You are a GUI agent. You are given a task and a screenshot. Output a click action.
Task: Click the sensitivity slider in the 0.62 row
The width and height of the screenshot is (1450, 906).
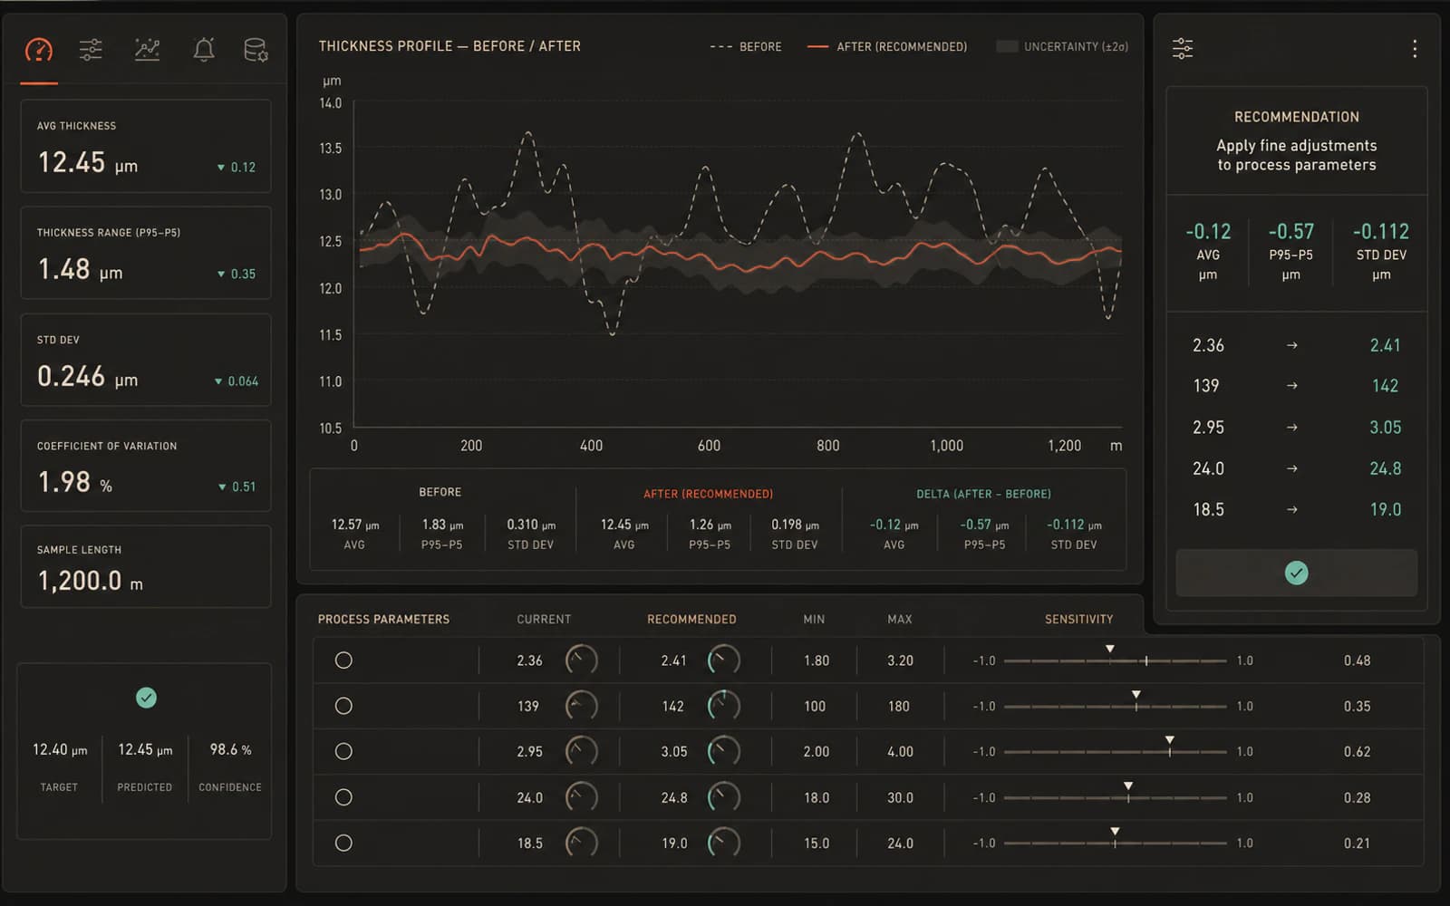(x=1115, y=751)
